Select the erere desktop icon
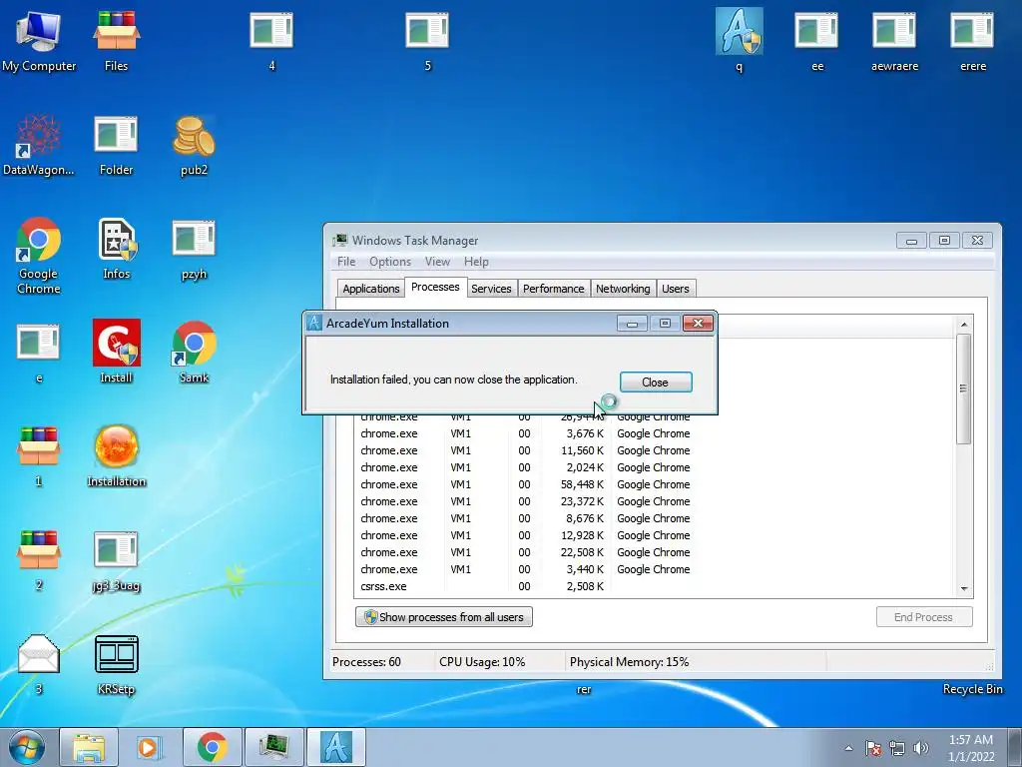The height and width of the screenshot is (767, 1022). (972, 41)
